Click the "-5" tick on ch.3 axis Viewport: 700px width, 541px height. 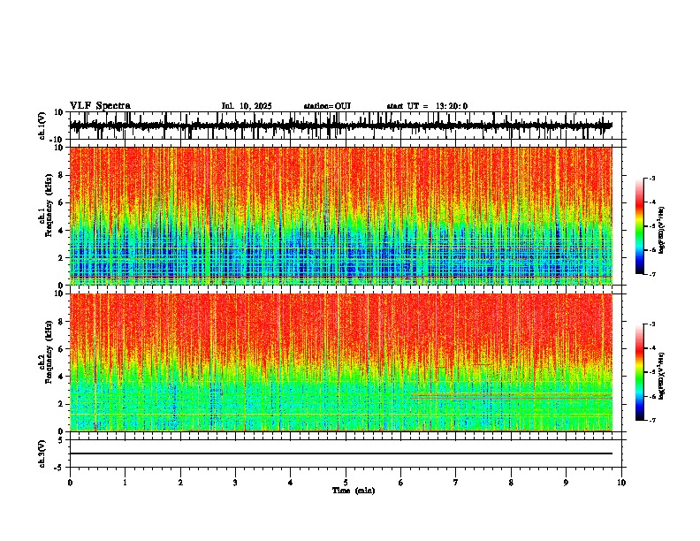[58, 468]
